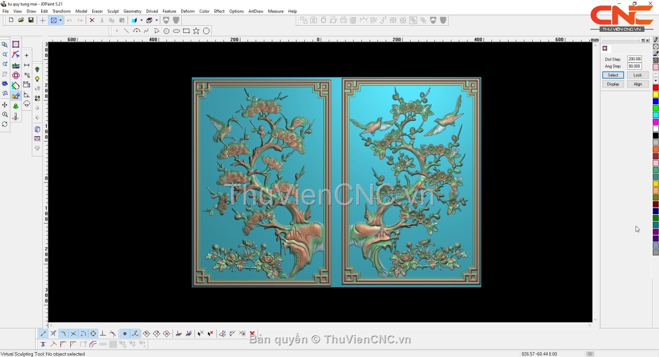The image size is (659, 357).
Task: Toggle the endpoint snap button
Action: pos(43,333)
